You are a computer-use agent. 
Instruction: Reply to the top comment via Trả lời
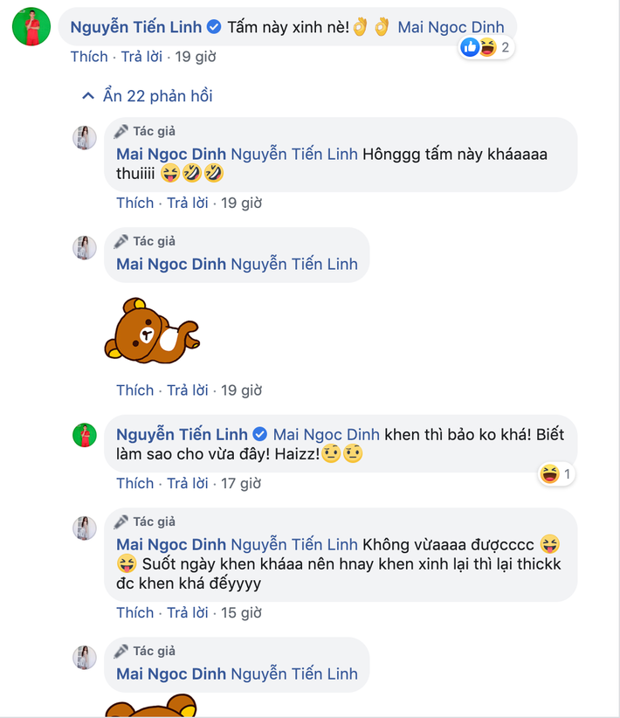(143, 57)
